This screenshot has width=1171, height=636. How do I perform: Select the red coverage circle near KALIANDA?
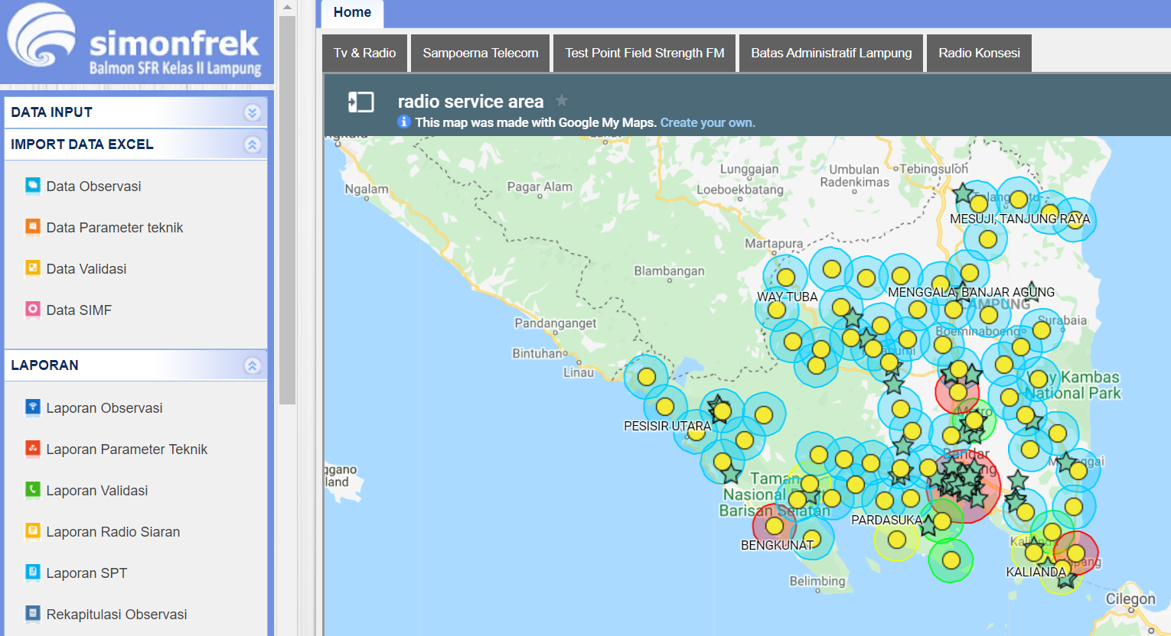point(1075,552)
